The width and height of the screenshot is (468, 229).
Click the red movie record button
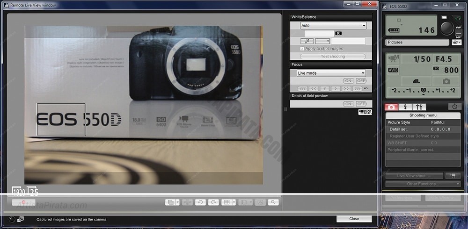[23, 202]
